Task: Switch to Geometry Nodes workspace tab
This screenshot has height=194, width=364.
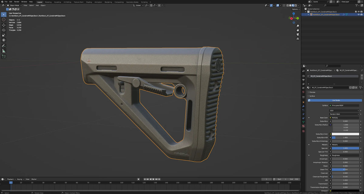Action: click(132, 2)
